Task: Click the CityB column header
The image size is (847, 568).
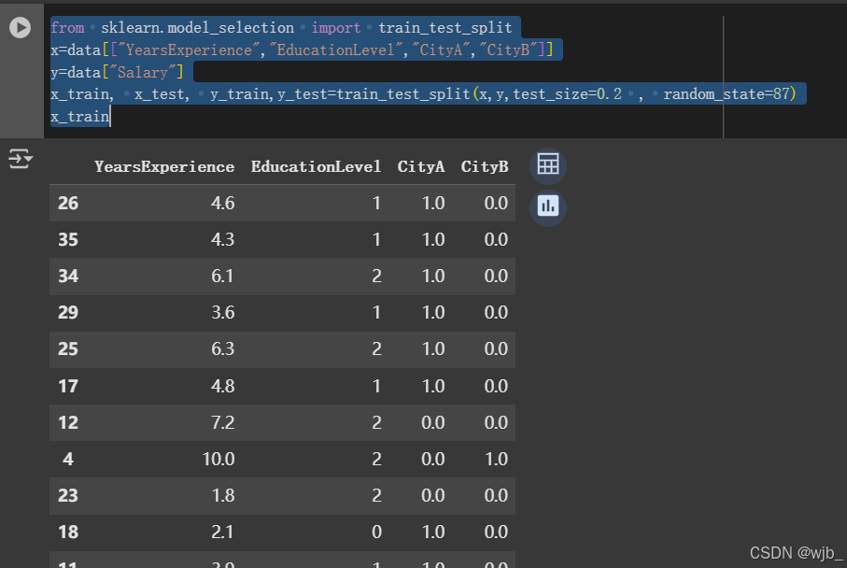Action: (485, 167)
